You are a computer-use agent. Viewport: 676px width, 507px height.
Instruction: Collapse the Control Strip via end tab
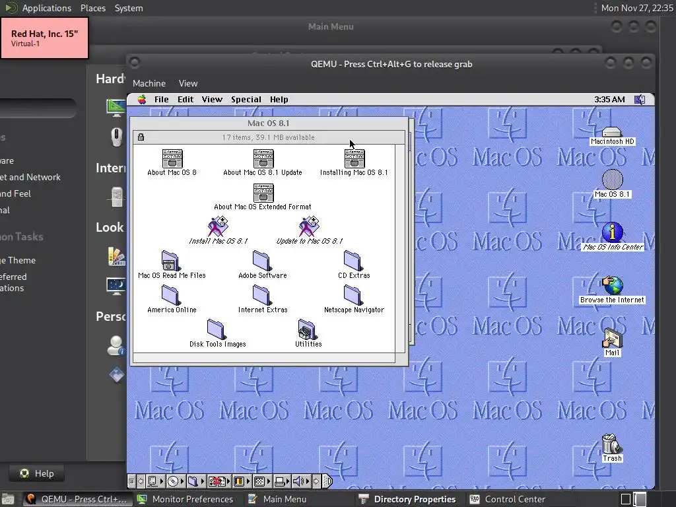[x=328, y=481]
